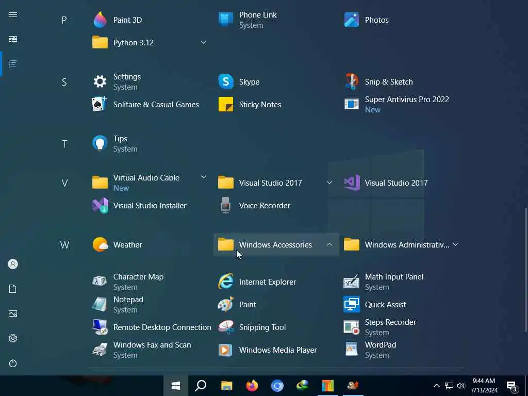Open File Explorer from taskbar
528x396 pixels.
[x=227, y=386]
